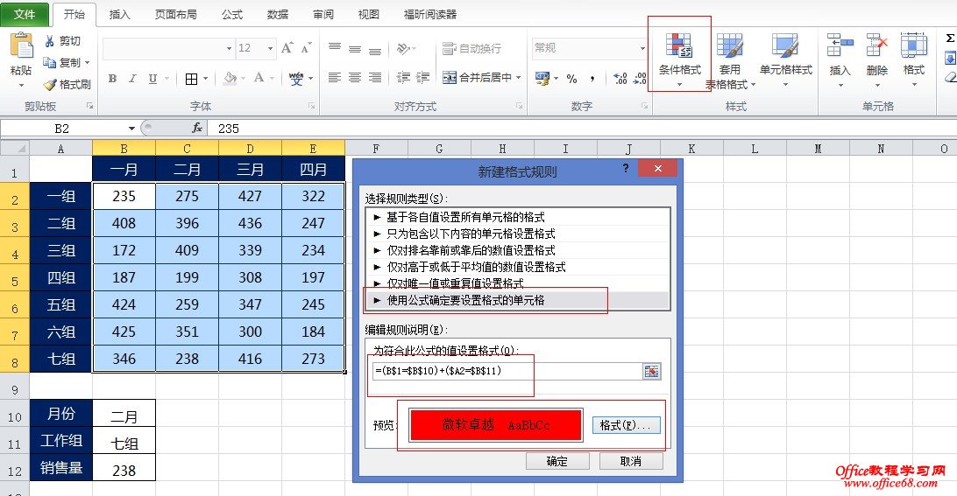Click the phonetic guide (wén) icon
The height and width of the screenshot is (496, 957).
pos(296,78)
